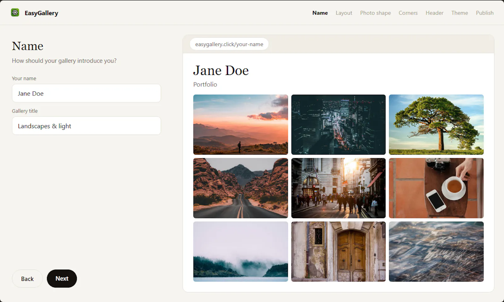Select the tea cup and phone photo

(436, 188)
